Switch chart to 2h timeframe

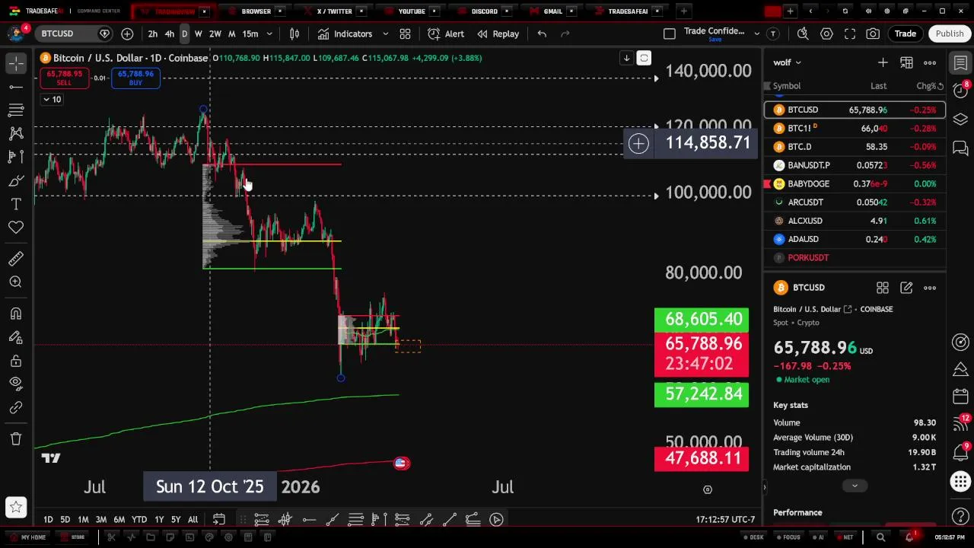click(x=153, y=33)
